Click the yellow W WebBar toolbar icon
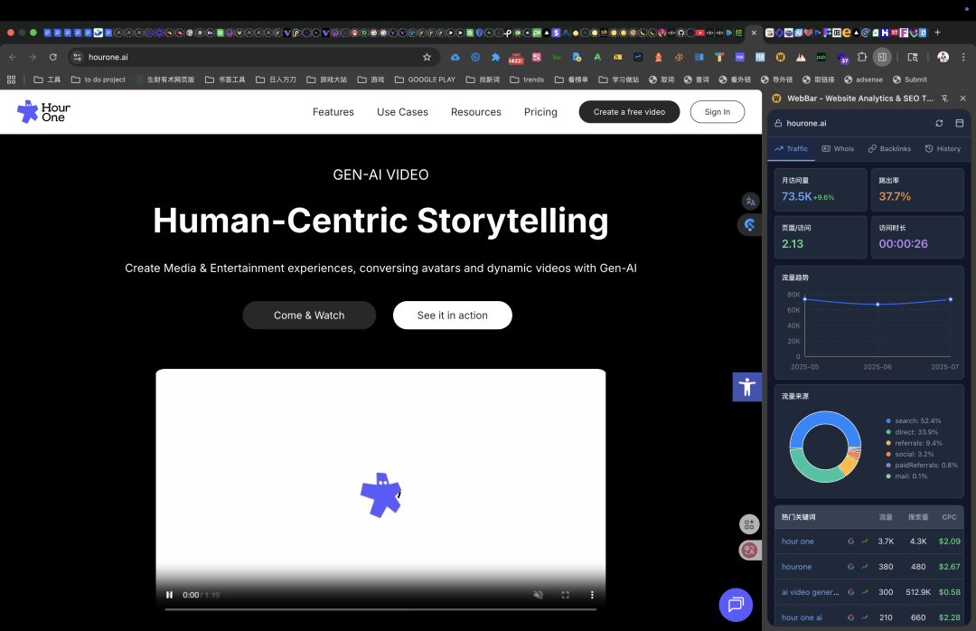The height and width of the screenshot is (631, 976). [x=780, y=57]
